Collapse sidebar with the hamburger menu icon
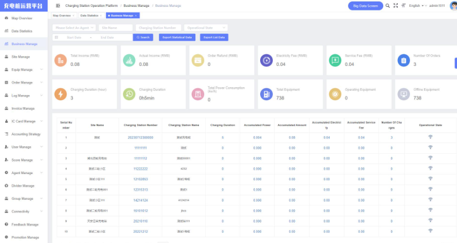Viewport: 457px width, 243px height. [58, 6]
